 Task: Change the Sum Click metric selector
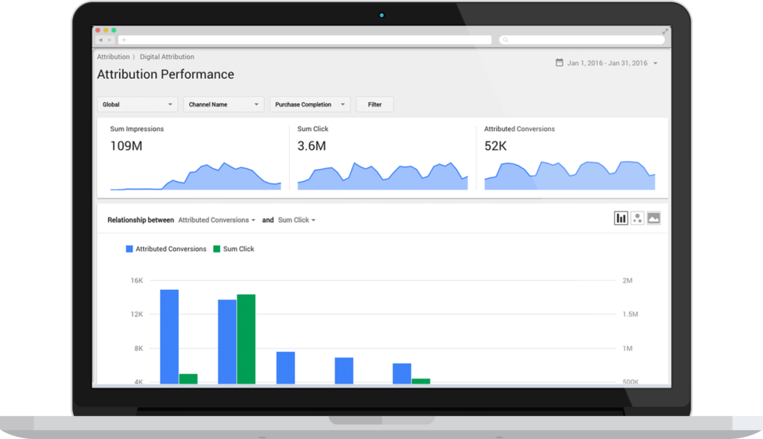(x=297, y=221)
